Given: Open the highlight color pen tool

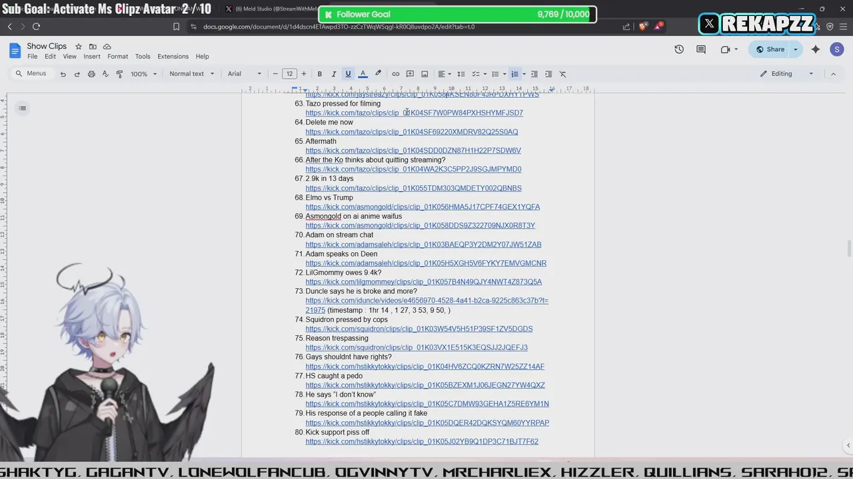Looking at the screenshot, I should coord(378,74).
